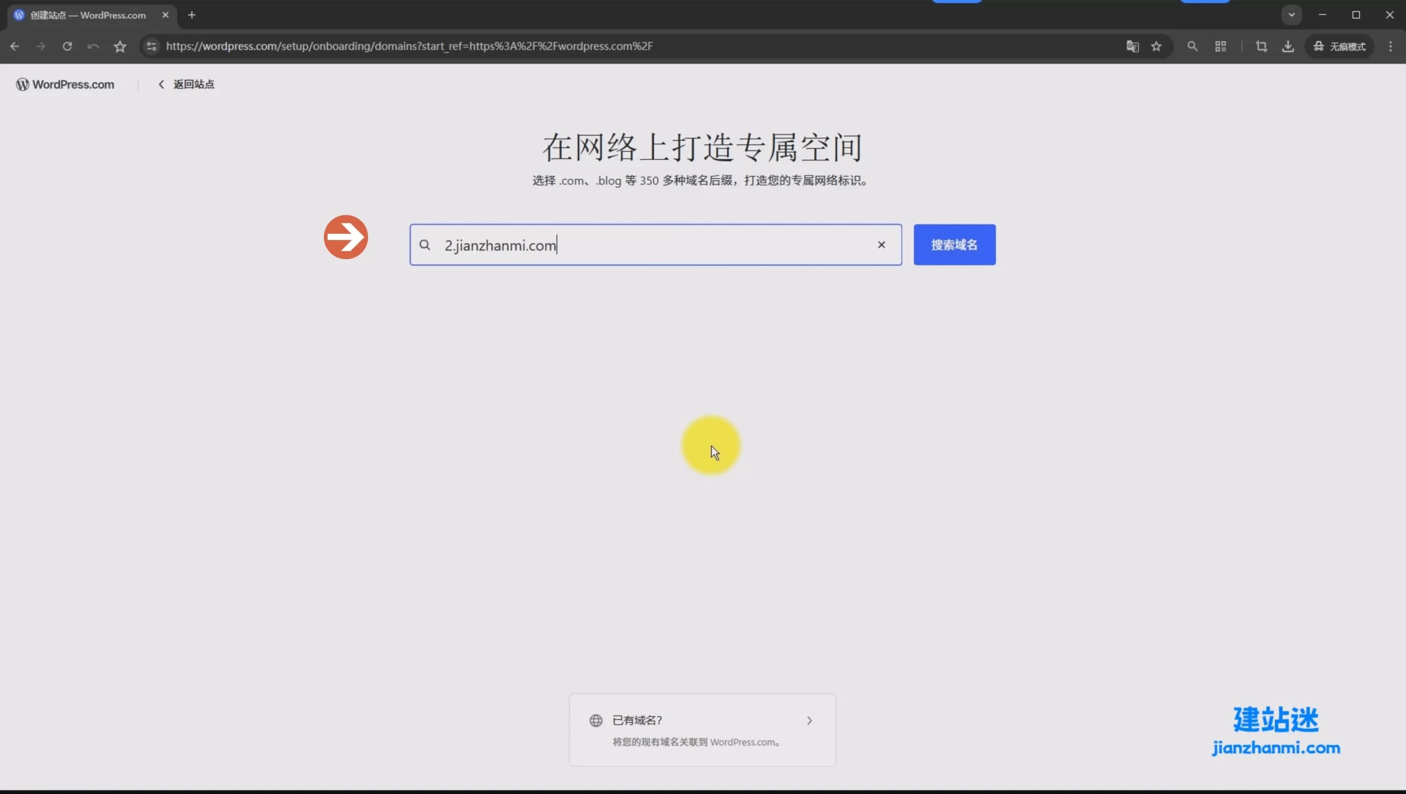Click the browser reload icon

click(67, 46)
